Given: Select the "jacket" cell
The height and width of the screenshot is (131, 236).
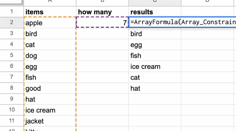Looking at the screenshot, I should pyautogui.click(x=50, y=121).
